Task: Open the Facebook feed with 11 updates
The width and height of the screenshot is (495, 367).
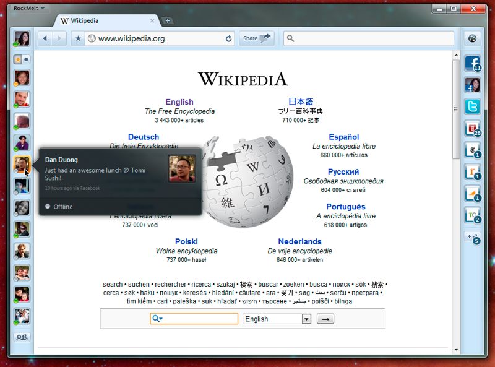Action: coord(472,63)
